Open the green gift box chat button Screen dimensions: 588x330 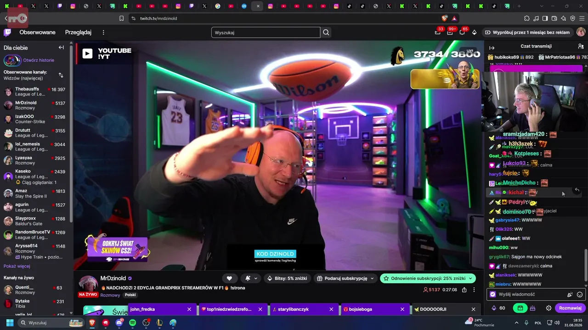520,308
